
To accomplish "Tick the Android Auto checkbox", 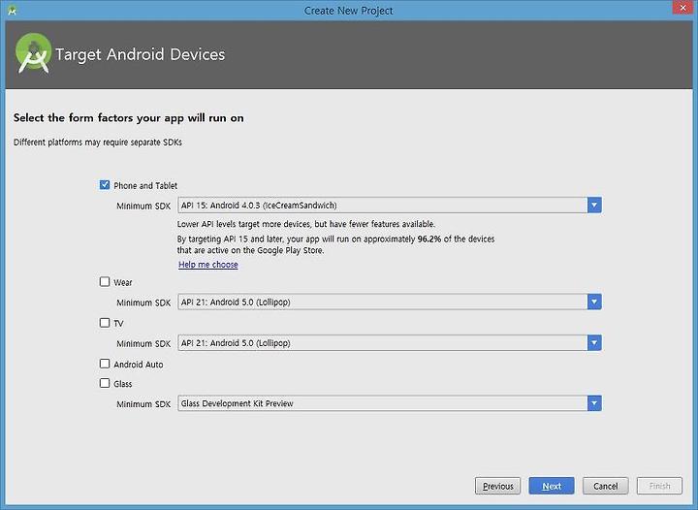I will point(105,364).
